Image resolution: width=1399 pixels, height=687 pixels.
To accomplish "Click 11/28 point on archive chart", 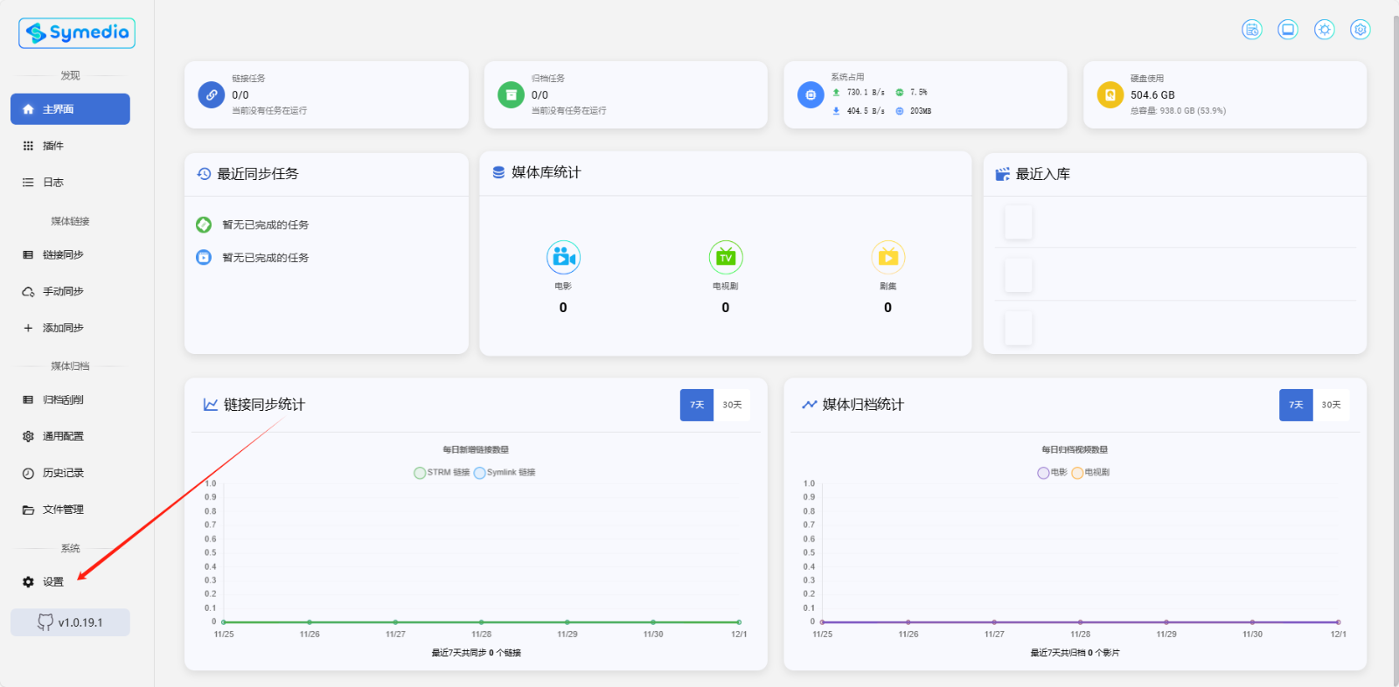I will tap(1080, 622).
